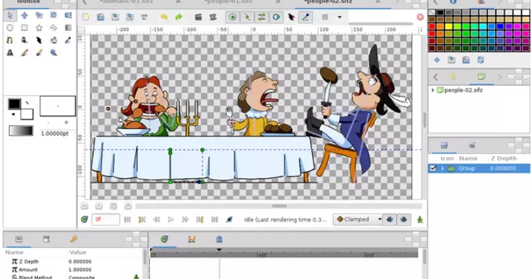The height and width of the screenshot is (279, 531).
Task: Select the Rotate tool
Action: [54, 15]
